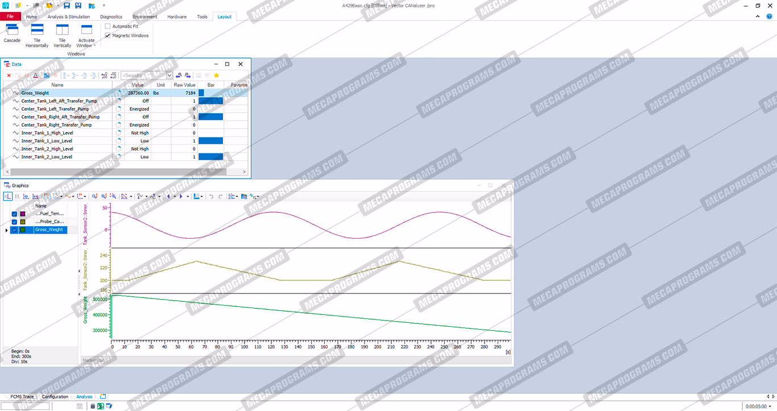Click the add desktop tab icon
Viewport: 777px width, 411px height.
103,396
